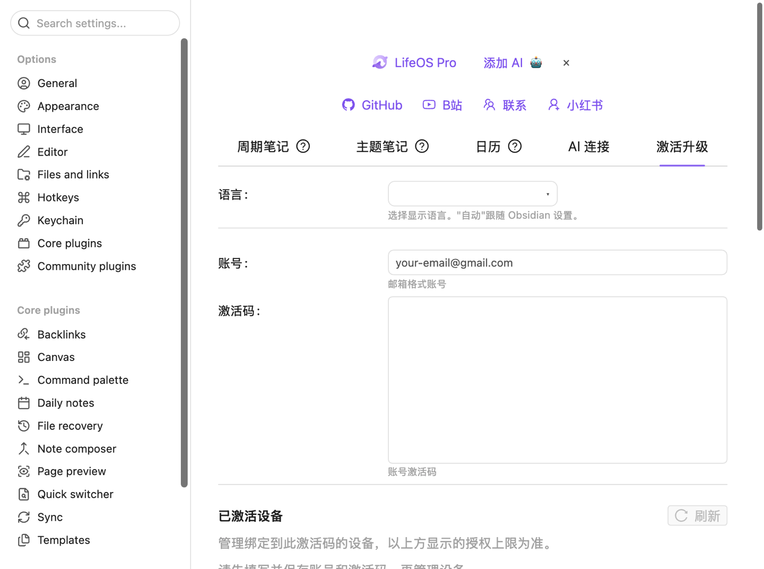Switch to the AI 连接 tab
Screen dimensions: 764x569
click(x=589, y=146)
